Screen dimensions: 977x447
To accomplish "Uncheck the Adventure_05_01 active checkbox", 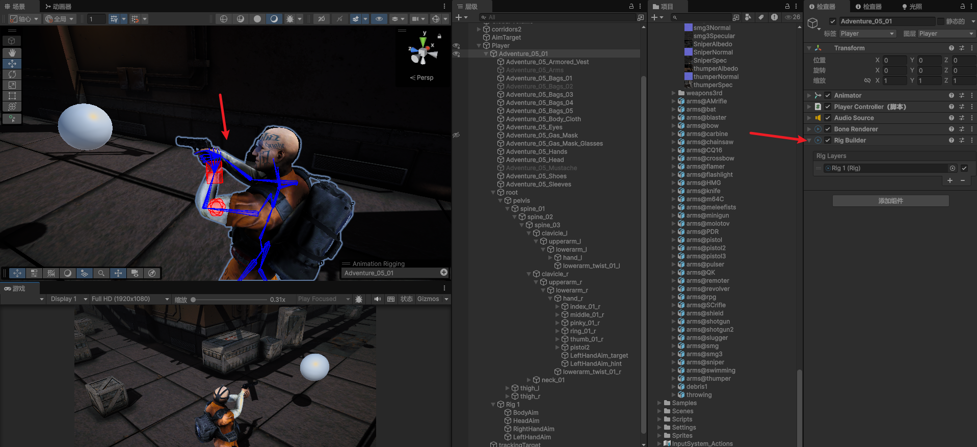I will (x=833, y=21).
